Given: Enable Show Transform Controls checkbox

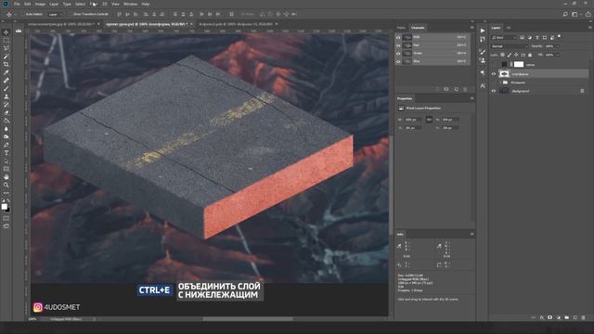Looking at the screenshot, I should 71,14.
